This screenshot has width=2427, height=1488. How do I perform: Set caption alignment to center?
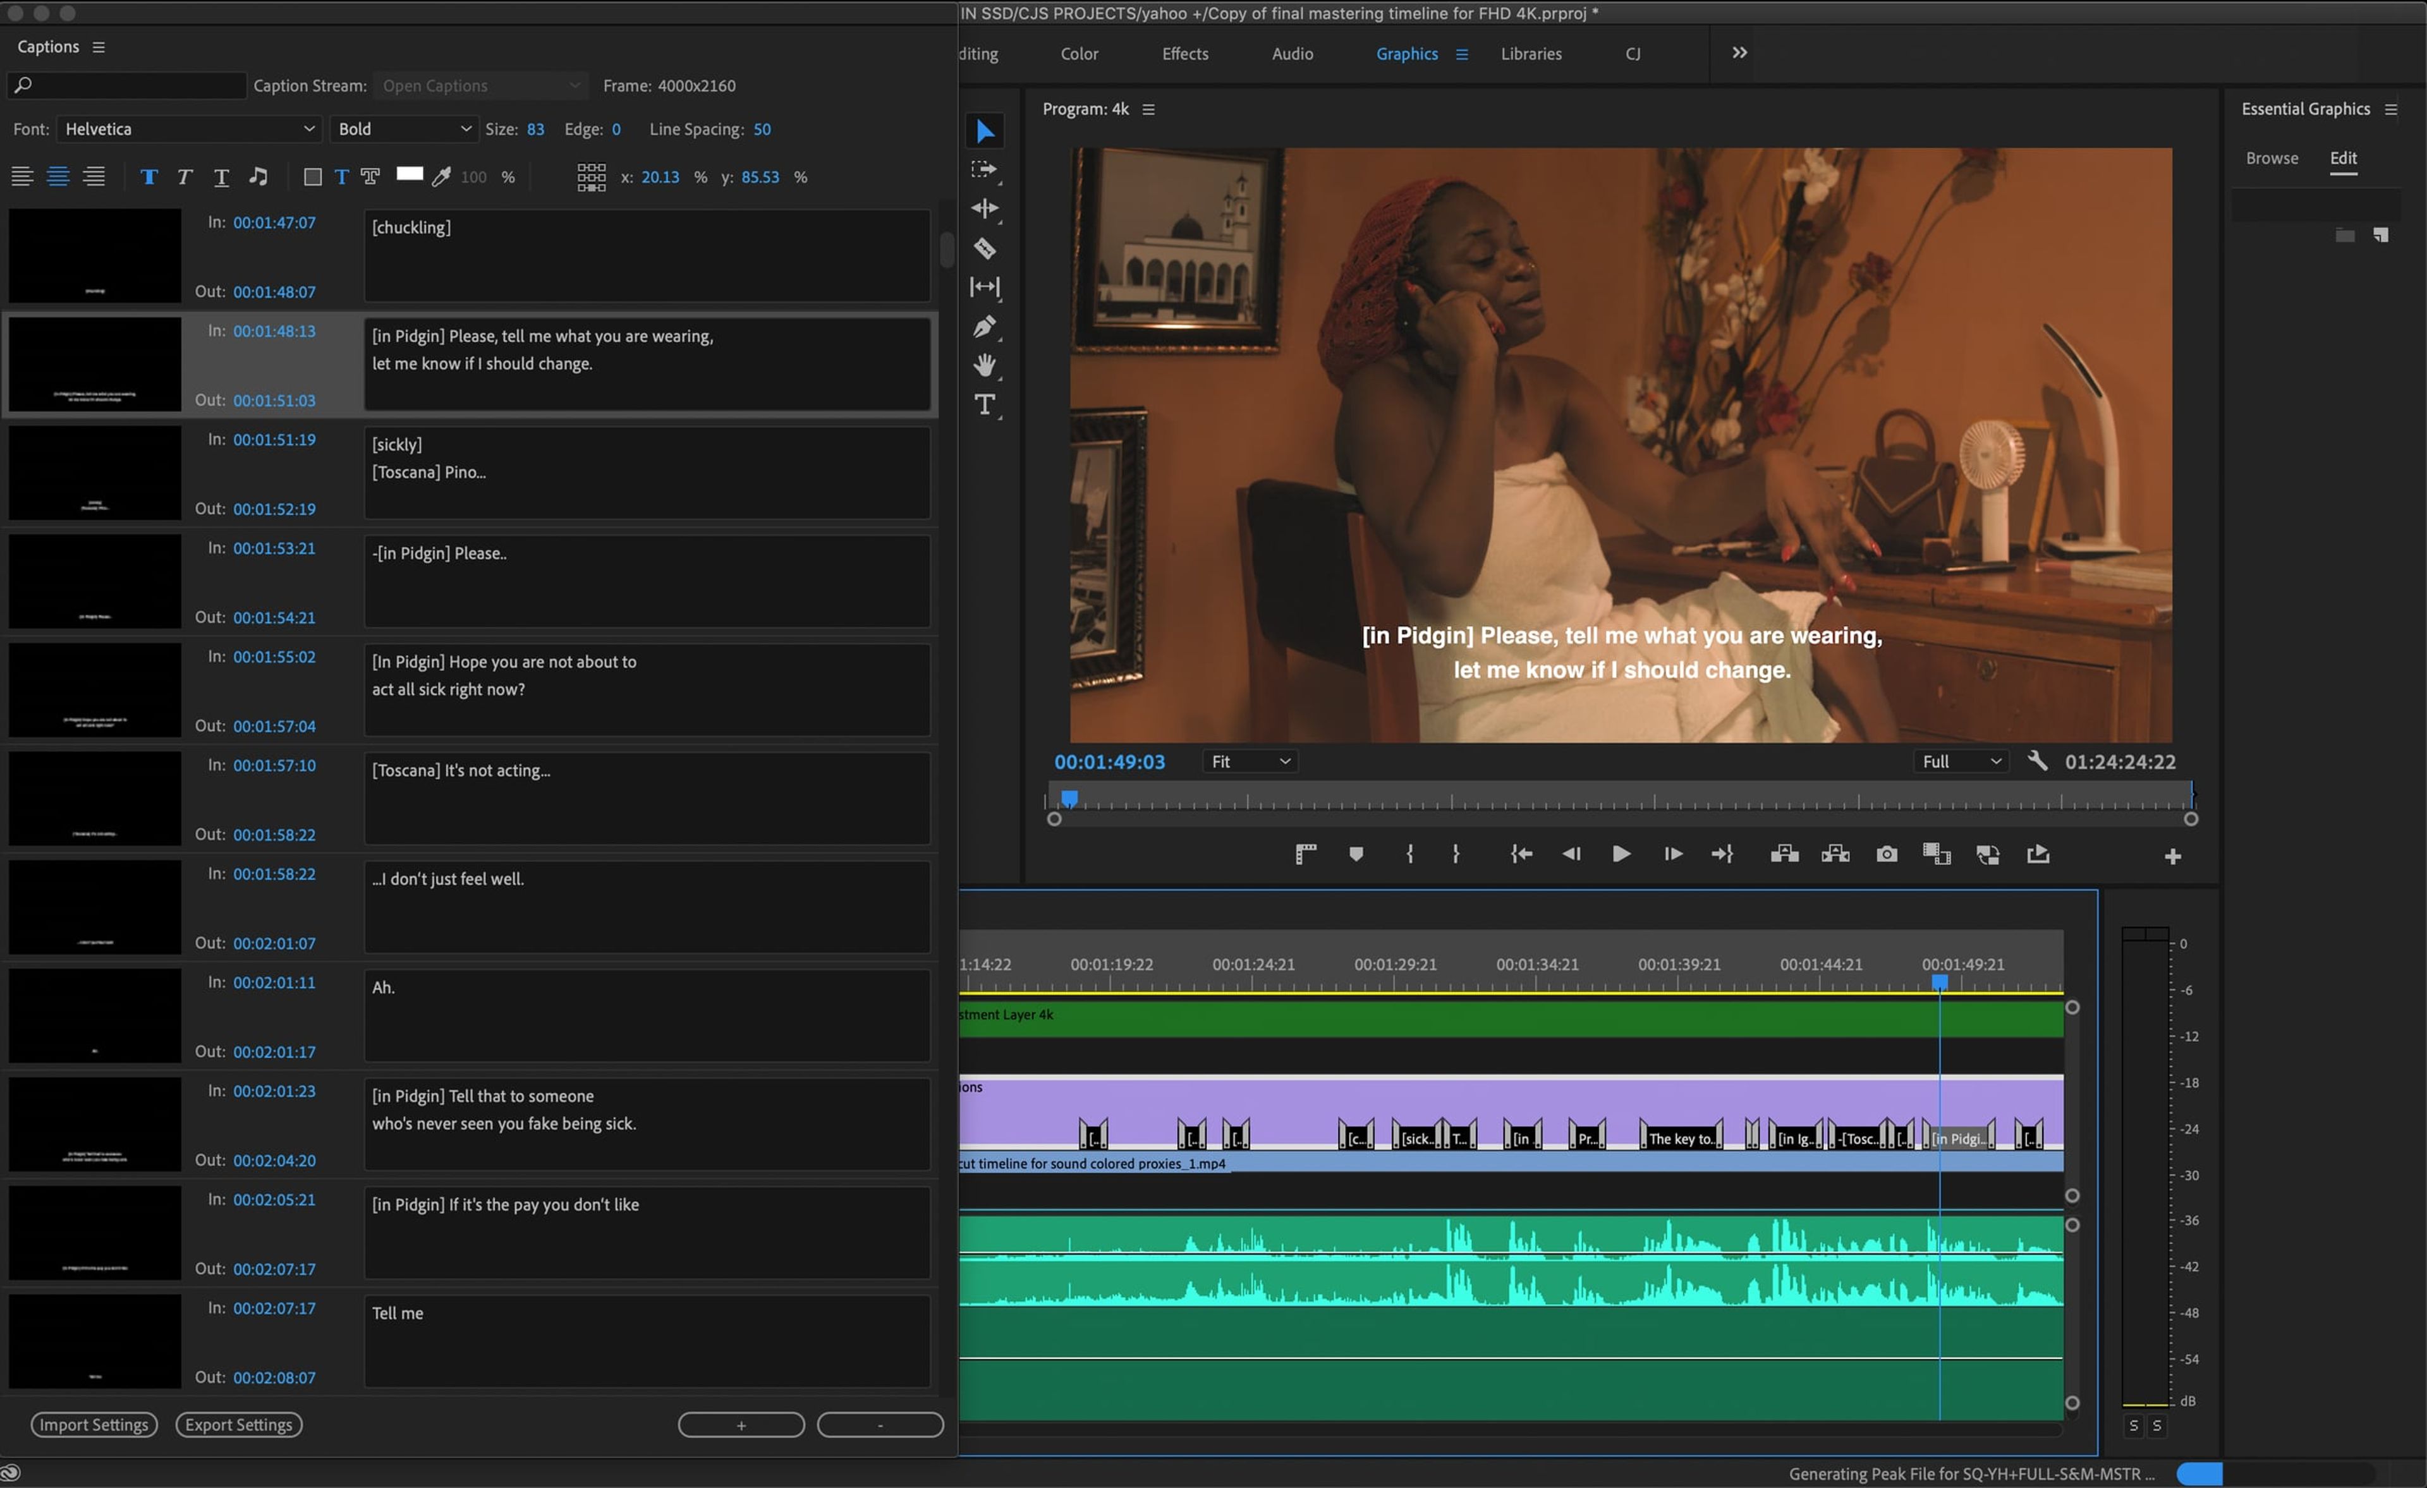point(58,176)
